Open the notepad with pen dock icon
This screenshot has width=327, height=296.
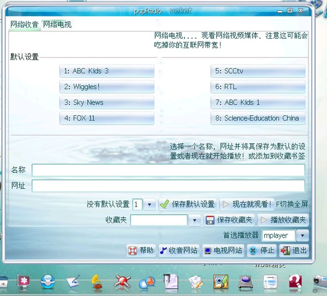click(73, 281)
